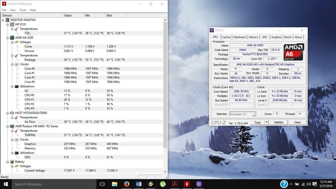Screen dimensions: 336x189
Task: Click the HGST hard drive icon
Action: coord(12,113)
